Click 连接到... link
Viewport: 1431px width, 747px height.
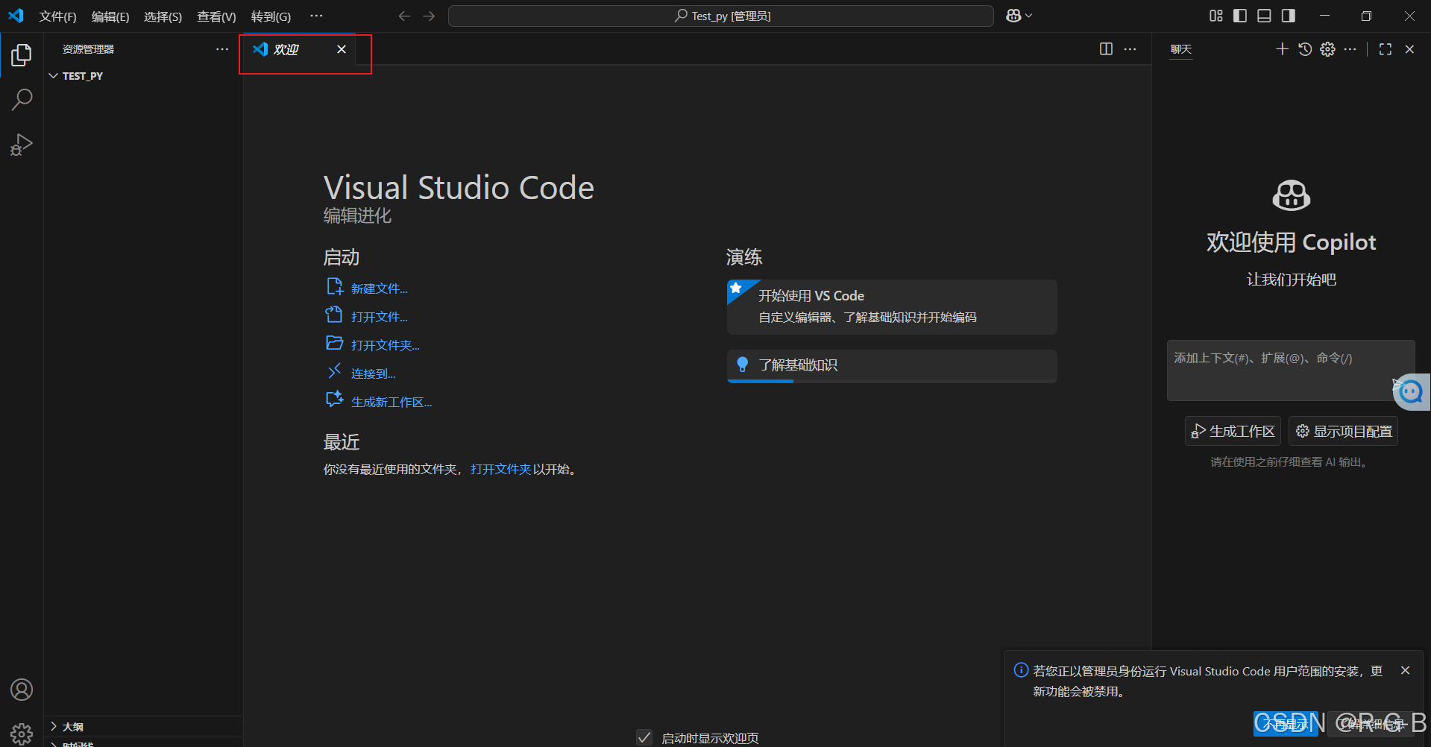(374, 373)
